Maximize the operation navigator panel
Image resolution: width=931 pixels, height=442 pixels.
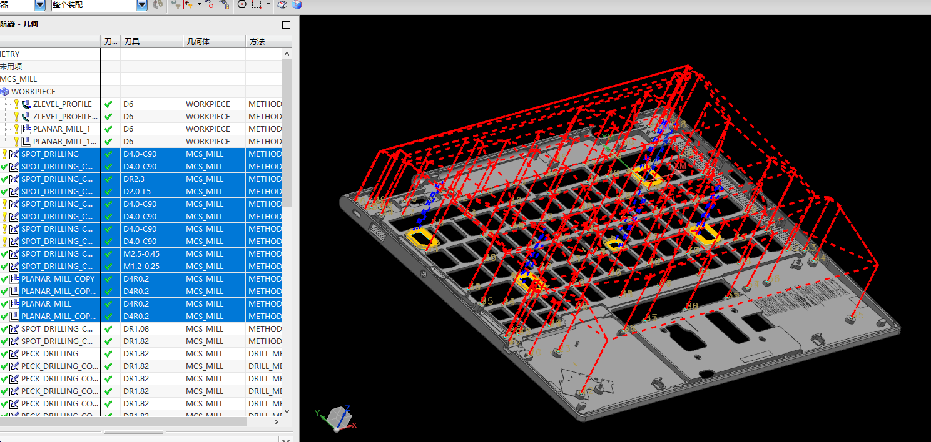pos(287,25)
